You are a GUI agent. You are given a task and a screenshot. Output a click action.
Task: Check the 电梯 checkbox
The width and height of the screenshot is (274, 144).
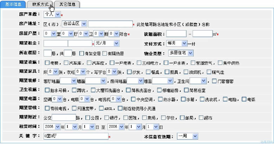[x=47, y=63]
